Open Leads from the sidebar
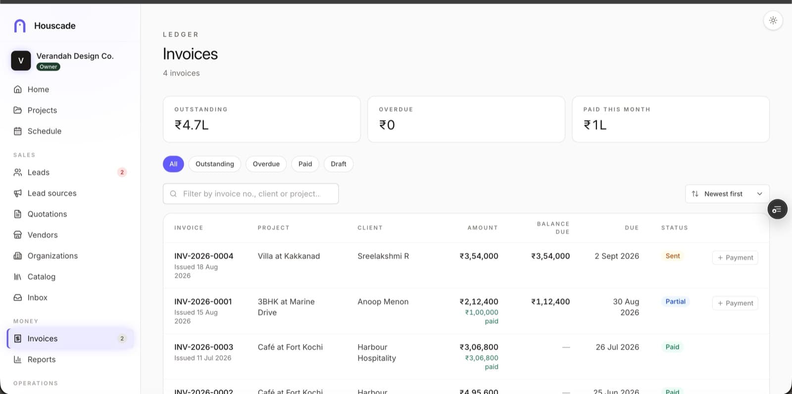 [70, 173]
